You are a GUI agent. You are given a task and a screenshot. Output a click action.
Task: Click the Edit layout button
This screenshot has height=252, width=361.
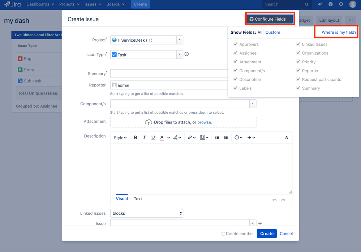click(x=329, y=20)
